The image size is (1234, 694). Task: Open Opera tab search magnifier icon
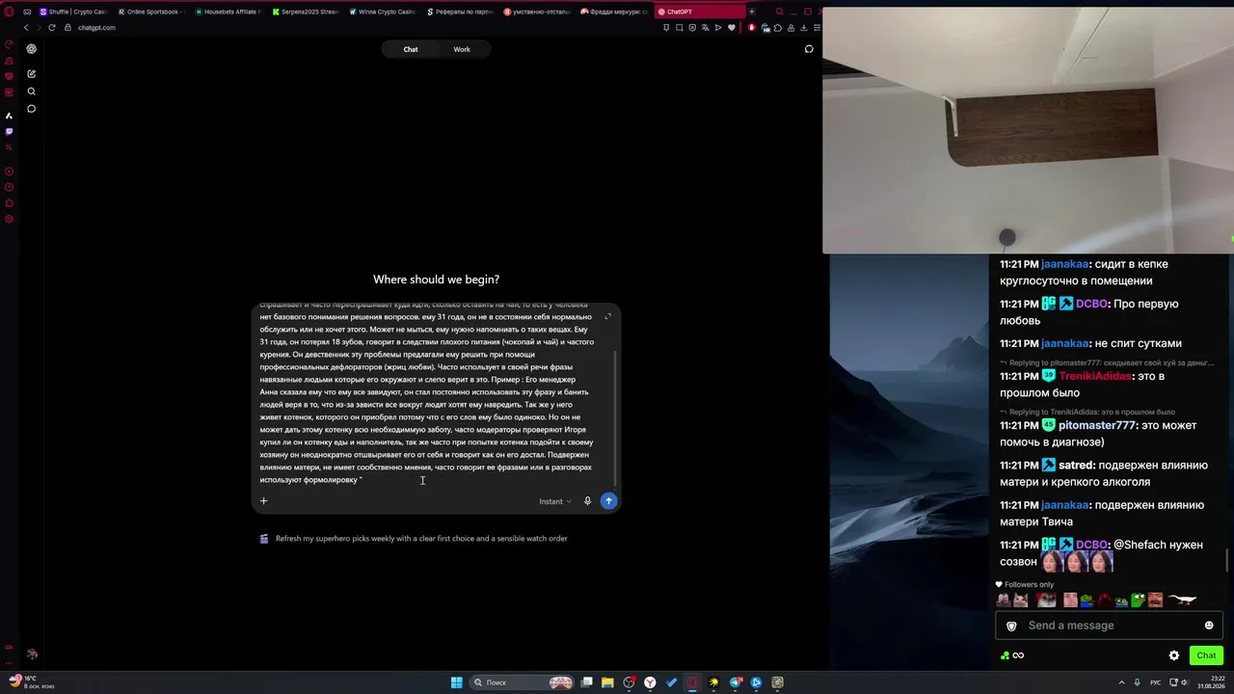click(x=779, y=12)
